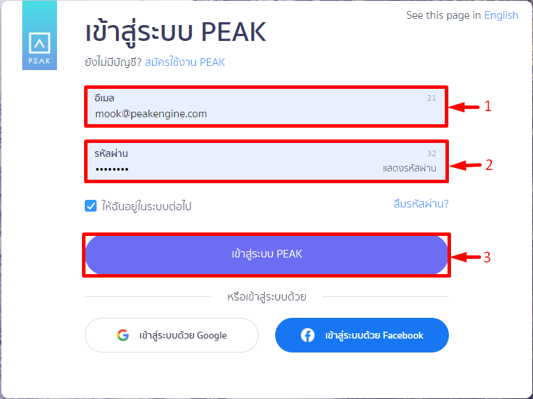Image resolution: width=533 pixels, height=399 pixels.
Task: Click the password character counter 32
Action: (x=432, y=153)
